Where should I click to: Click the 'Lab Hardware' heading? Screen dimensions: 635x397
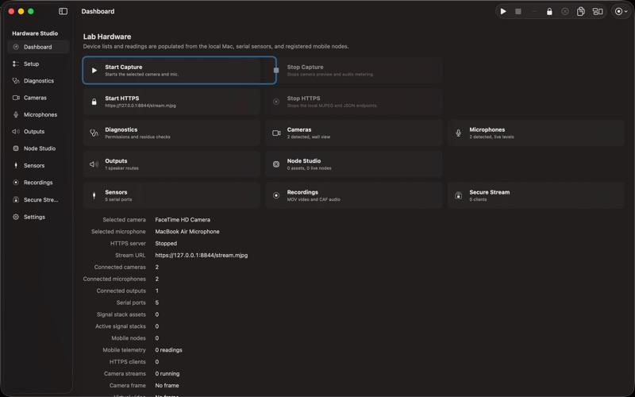pyautogui.click(x=107, y=37)
